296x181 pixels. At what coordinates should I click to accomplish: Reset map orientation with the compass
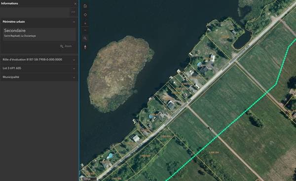coord(85,47)
